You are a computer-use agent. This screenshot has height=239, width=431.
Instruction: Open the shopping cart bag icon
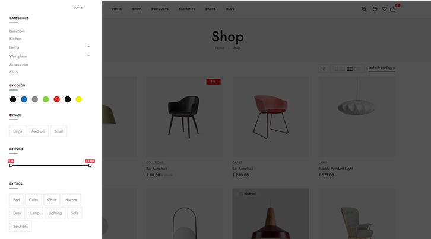coord(393,9)
